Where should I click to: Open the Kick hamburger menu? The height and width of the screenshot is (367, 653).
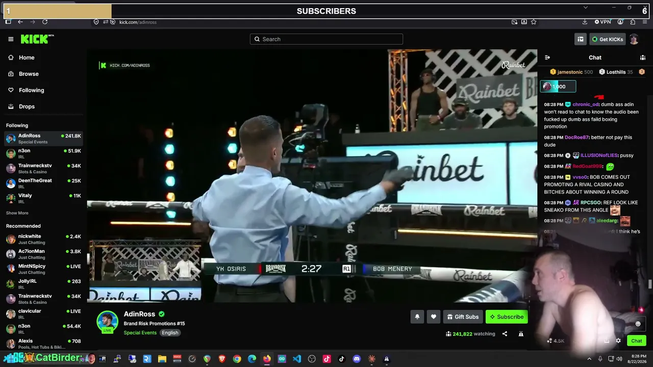click(x=11, y=39)
